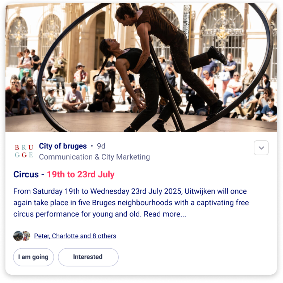Screen dimensions: 283x283
Task: Click the bullet separator before 9d
Action: click(92, 146)
